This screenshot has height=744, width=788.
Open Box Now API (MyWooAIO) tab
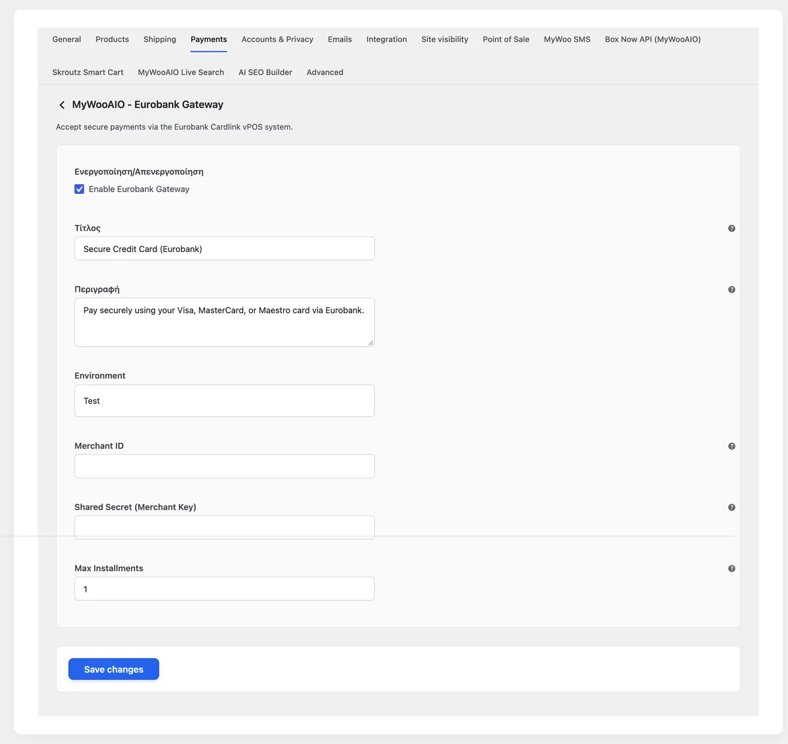pyautogui.click(x=653, y=39)
